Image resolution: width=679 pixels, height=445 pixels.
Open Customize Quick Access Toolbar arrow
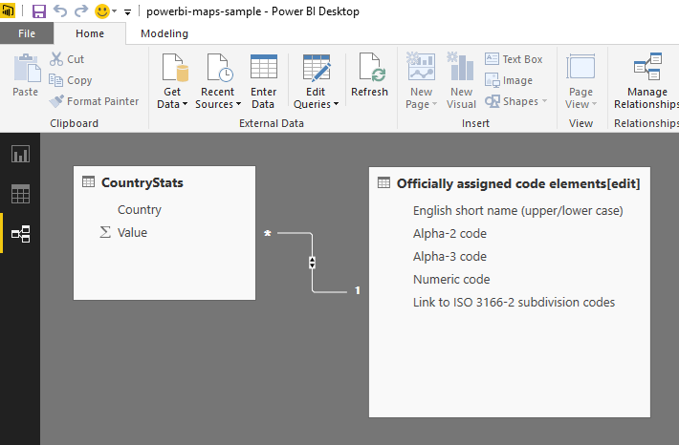coord(127,12)
